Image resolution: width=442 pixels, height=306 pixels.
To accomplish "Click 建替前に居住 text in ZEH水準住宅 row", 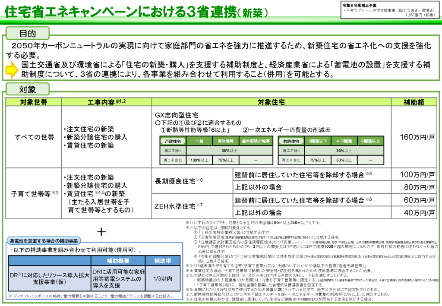I will point(303,200).
